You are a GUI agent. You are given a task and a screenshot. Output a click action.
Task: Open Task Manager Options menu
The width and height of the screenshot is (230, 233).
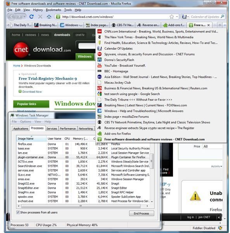26,122
